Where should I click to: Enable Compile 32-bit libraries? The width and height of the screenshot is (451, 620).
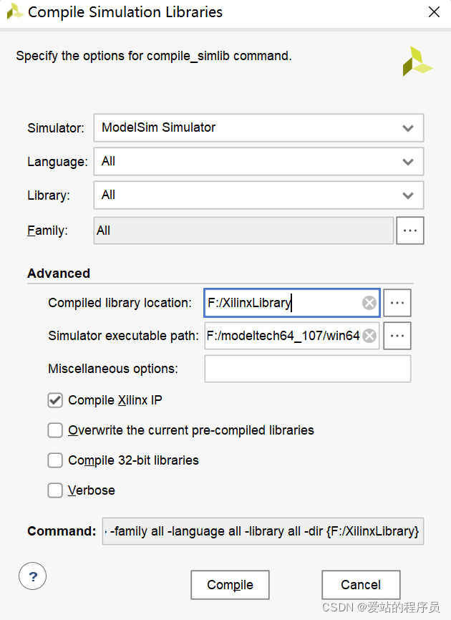55,460
